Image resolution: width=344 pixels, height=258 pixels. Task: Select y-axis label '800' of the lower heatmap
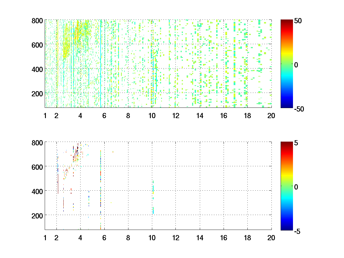(37, 142)
